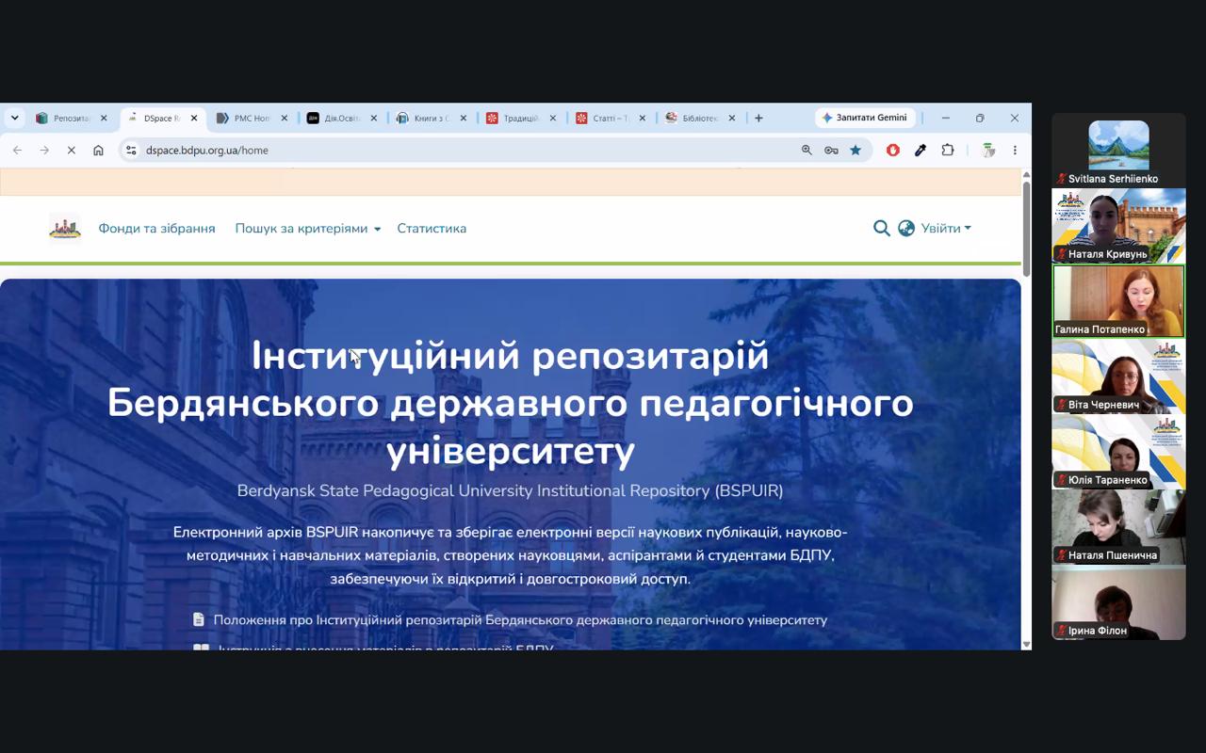
Task: Open the Chrome three-dot menu
Action: click(1015, 150)
